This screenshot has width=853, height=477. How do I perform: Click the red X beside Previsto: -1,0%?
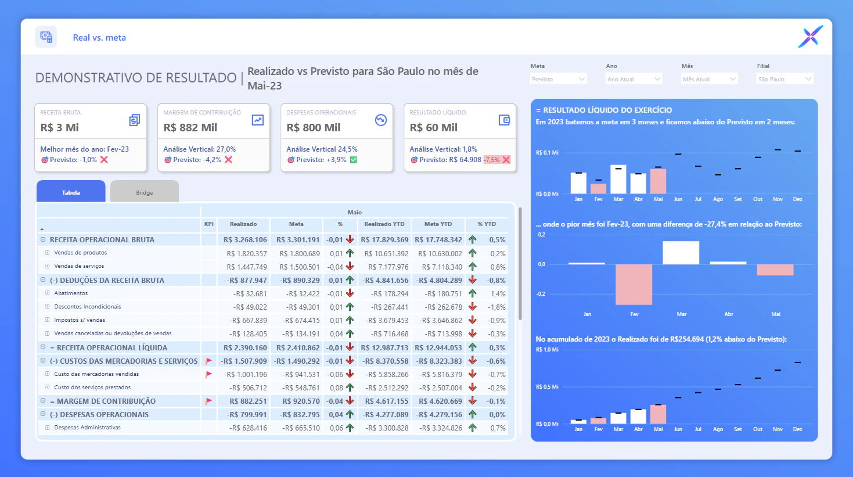[104, 160]
